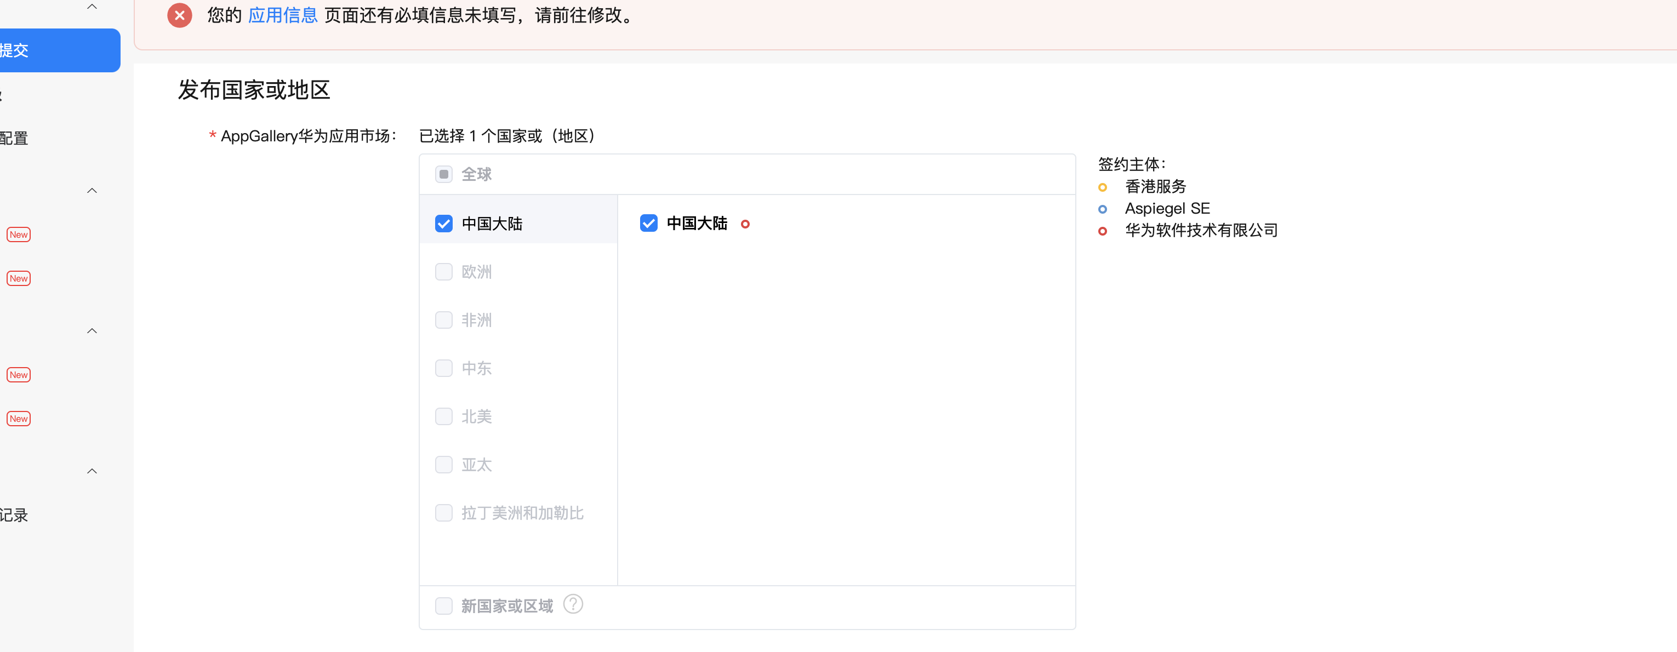Click the blue Aspiegel SE legend circle
The image size is (1677, 652).
(x=1102, y=209)
